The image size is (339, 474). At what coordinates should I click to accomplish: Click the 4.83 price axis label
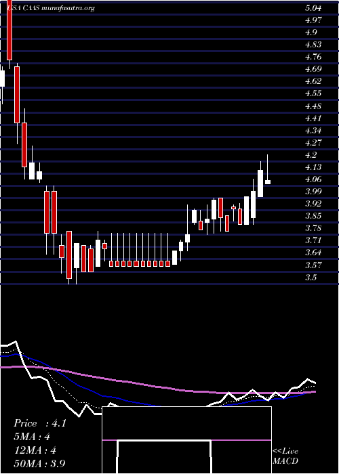click(x=313, y=45)
